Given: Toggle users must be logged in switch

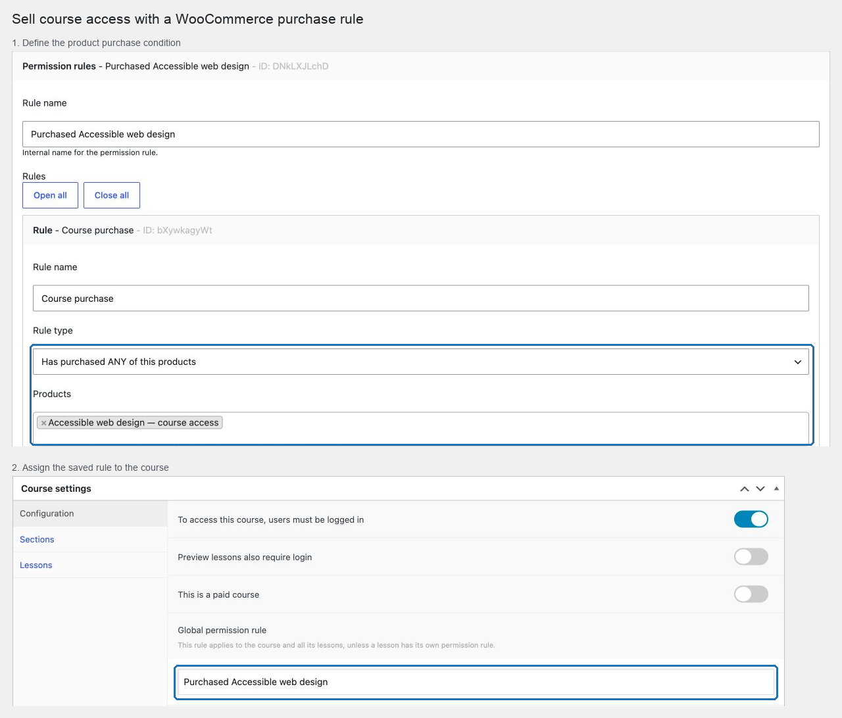Looking at the screenshot, I should [751, 519].
